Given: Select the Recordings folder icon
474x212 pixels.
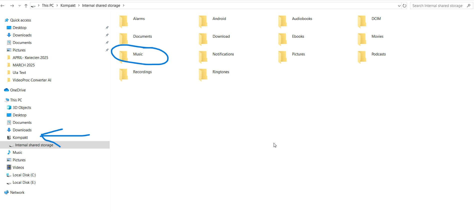Looking at the screenshot, I should pos(123,75).
